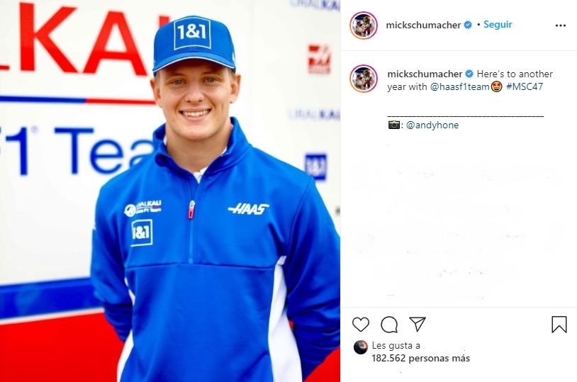Open comments with the speech bubble icon
This screenshot has height=382, width=577.
click(x=389, y=325)
